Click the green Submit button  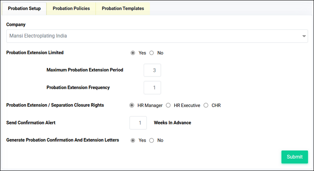[x=295, y=157]
